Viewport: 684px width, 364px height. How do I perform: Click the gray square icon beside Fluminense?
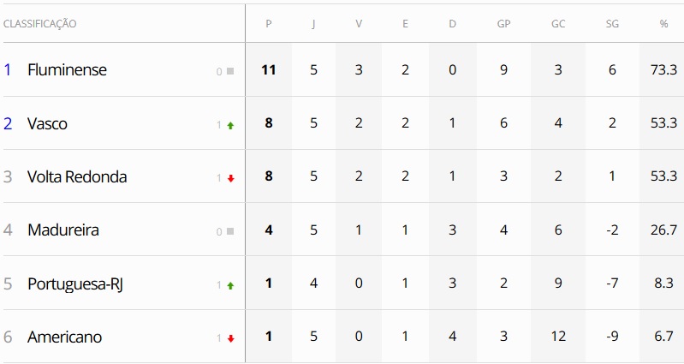click(230, 71)
